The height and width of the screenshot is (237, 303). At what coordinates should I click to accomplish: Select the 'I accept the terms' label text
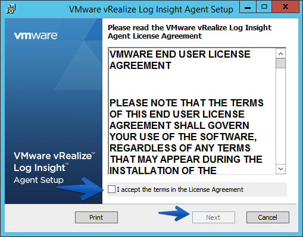click(x=180, y=189)
